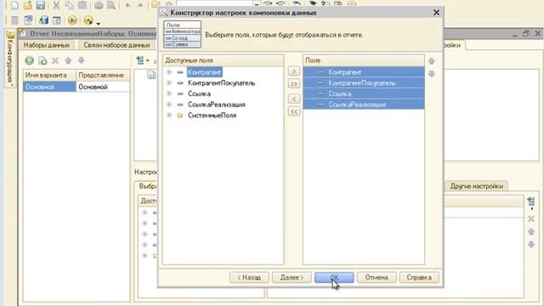The image size is (544, 306).
Task: Select the Основной cell under Имя варианта
Action: (49, 87)
